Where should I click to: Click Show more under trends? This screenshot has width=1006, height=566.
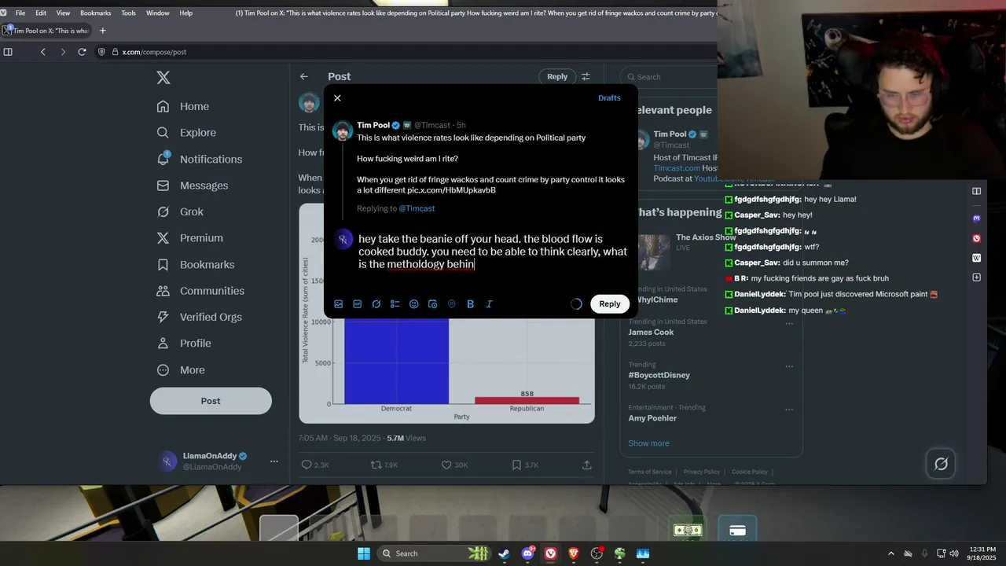pyautogui.click(x=648, y=443)
